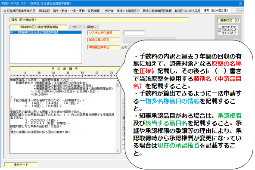This screenshot has height=170, width=255.
Task: Click the クリア button
Action: tap(76, 27)
